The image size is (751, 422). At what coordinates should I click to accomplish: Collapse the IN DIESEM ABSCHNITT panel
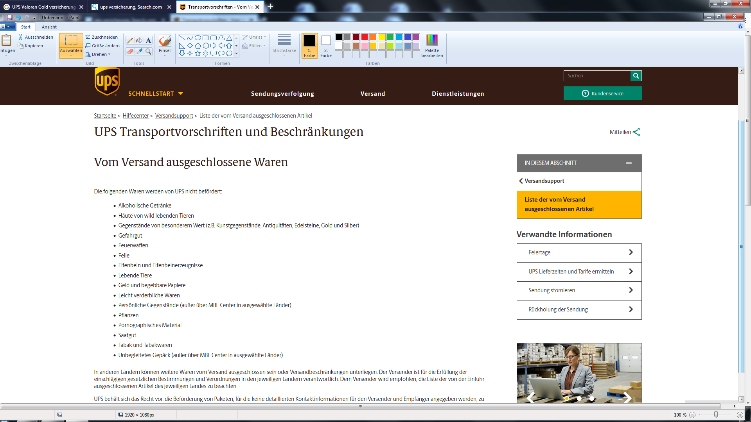(629, 163)
